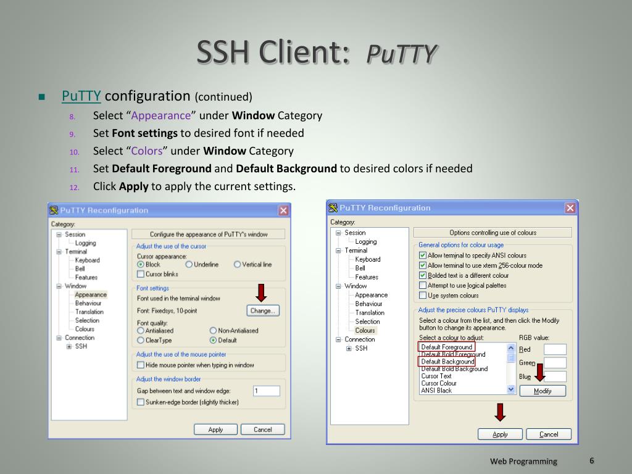Select Colours in left dialog tree
This screenshot has width=632, height=474.
tap(85, 329)
